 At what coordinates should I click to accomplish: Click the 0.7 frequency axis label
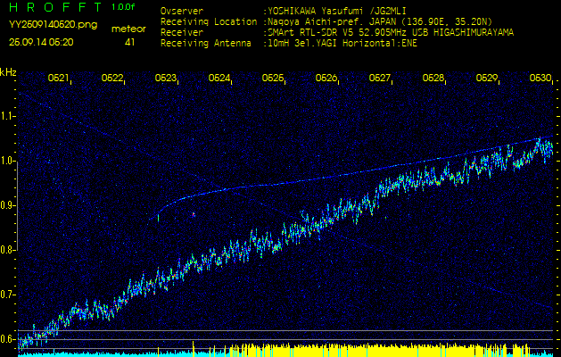(x=8, y=295)
